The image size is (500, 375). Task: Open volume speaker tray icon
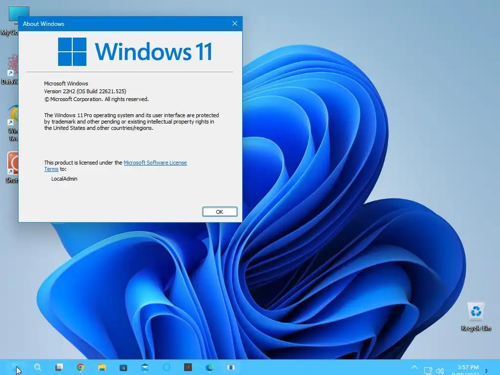(440, 371)
